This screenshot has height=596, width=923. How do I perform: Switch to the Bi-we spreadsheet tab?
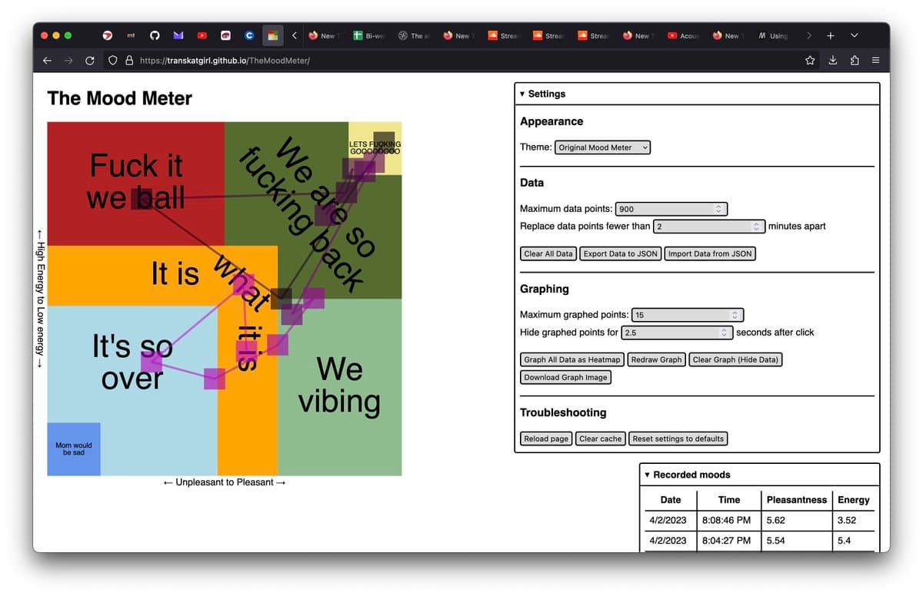369,36
